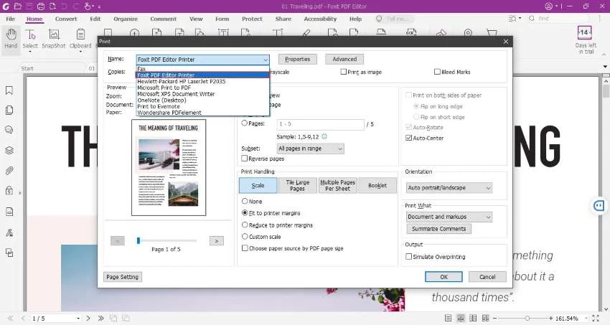Enable the Print as image checkbox
Viewport: 610px width, 325px height.
[344, 72]
